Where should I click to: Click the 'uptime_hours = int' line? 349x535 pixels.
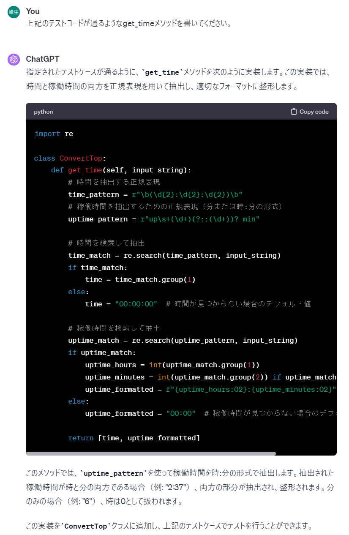(172, 365)
